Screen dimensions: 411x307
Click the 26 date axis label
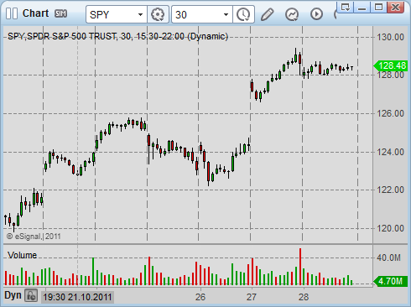click(x=200, y=297)
